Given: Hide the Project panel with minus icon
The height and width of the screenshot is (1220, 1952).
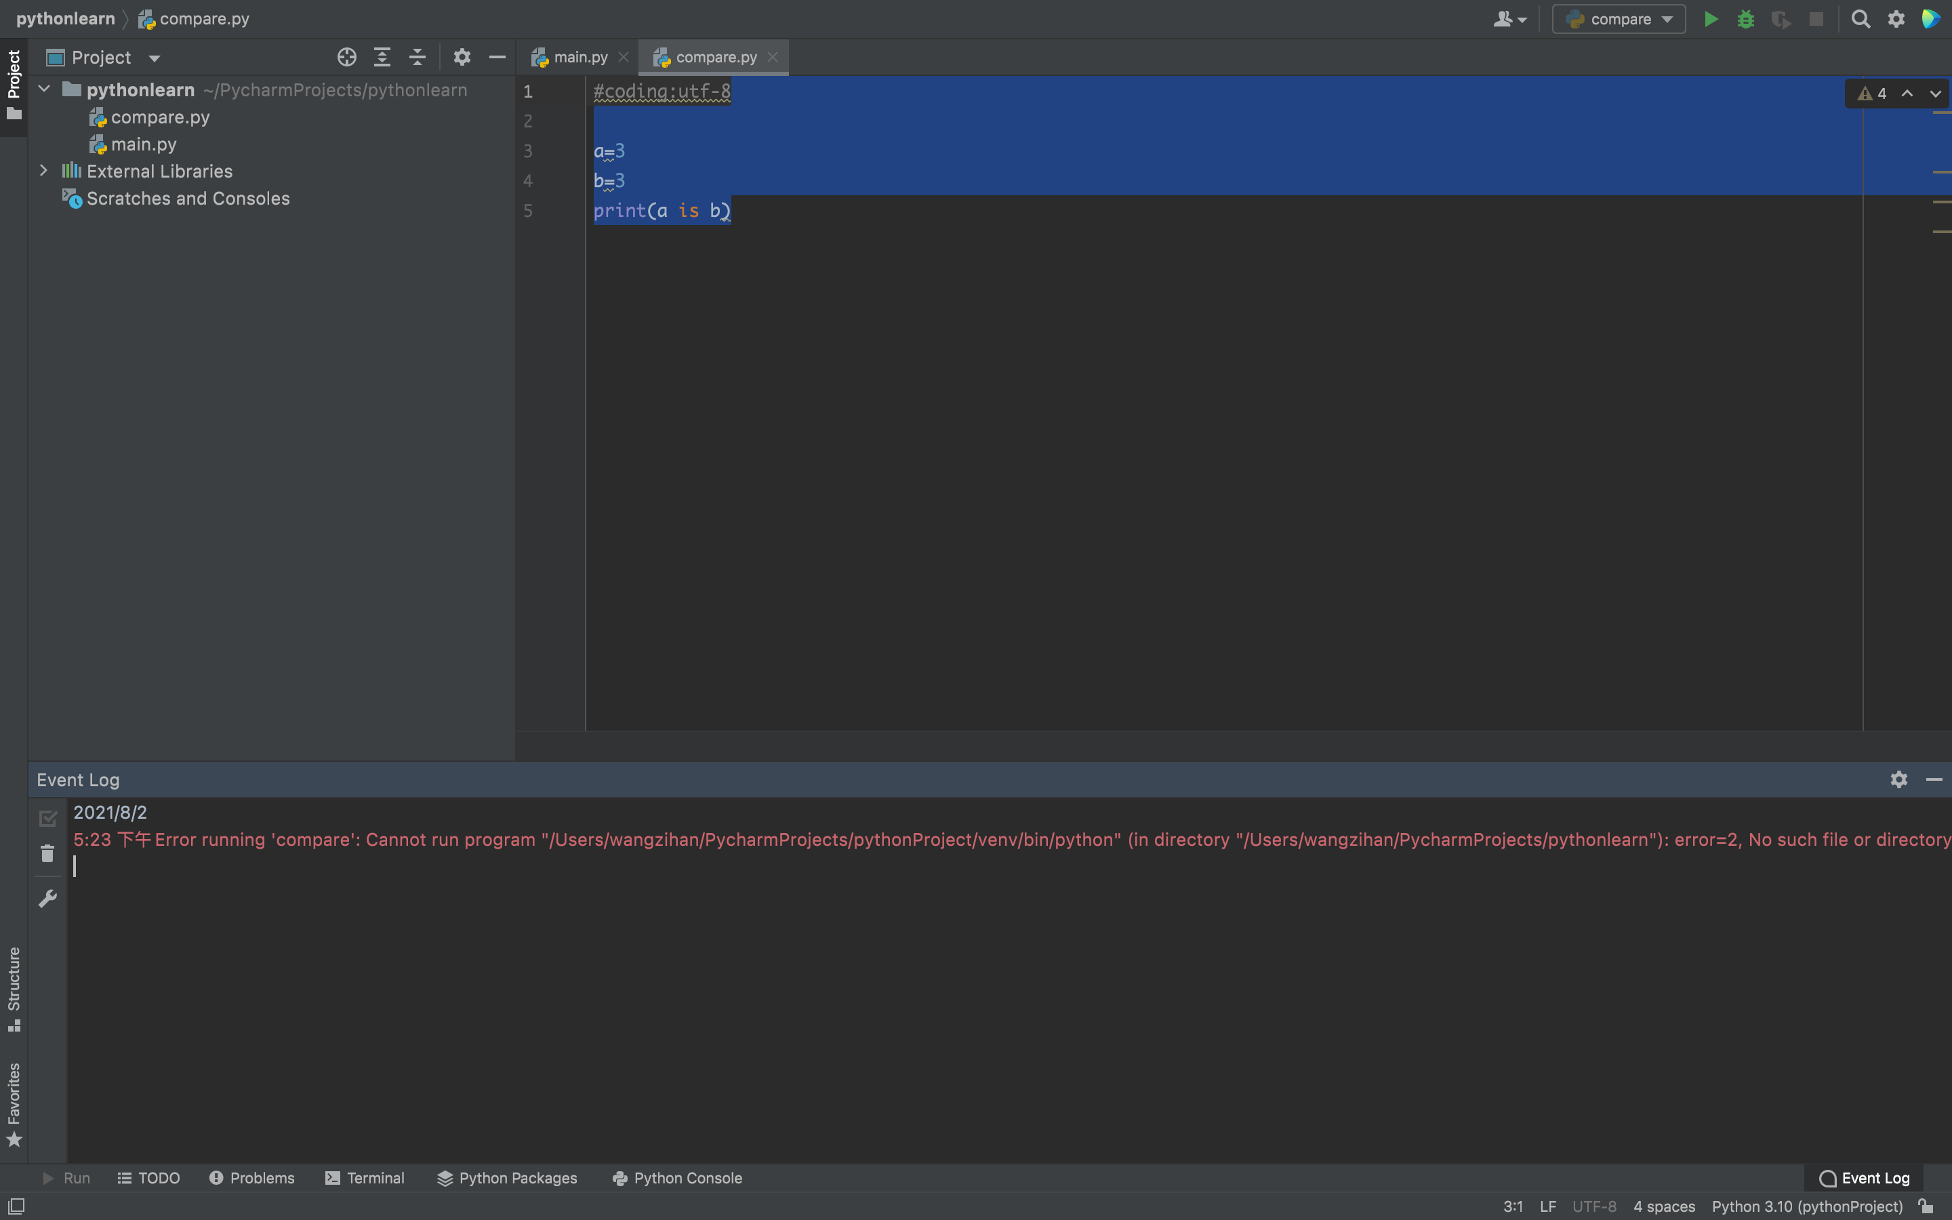Looking at the screenshot, I should tap(497, 58).
